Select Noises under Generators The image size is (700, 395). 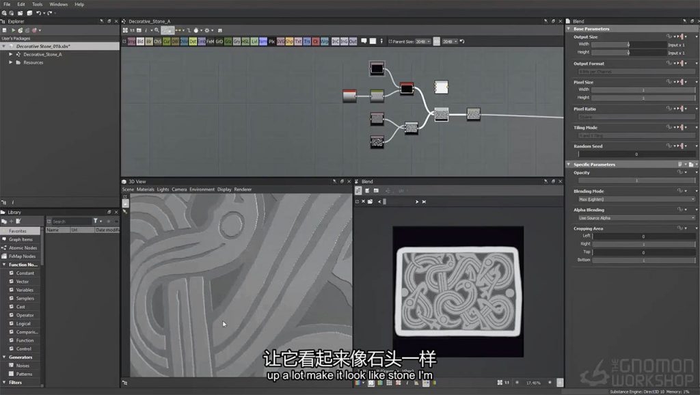[23, 366]
